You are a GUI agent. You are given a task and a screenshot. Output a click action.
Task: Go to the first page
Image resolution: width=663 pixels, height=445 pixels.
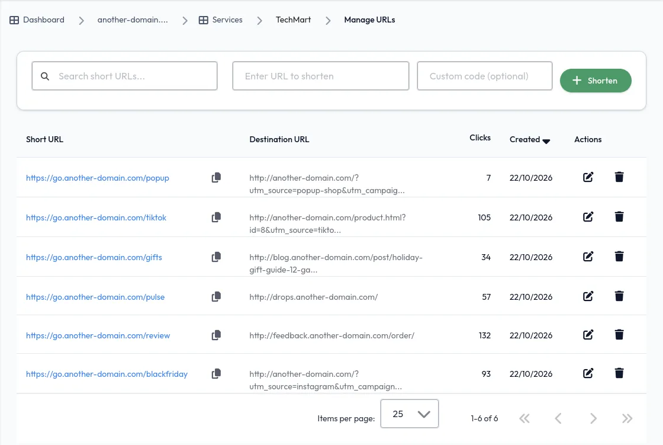524,418
